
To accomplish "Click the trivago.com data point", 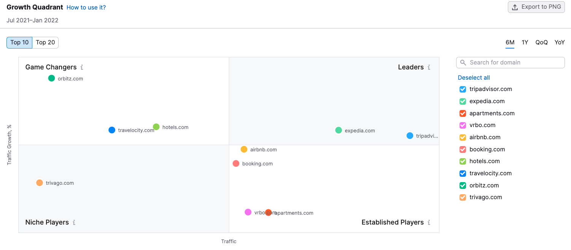I will point(40,183).
